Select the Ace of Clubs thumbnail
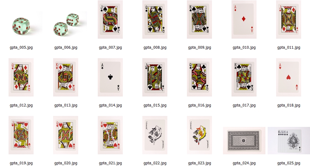 coord(110,77)
